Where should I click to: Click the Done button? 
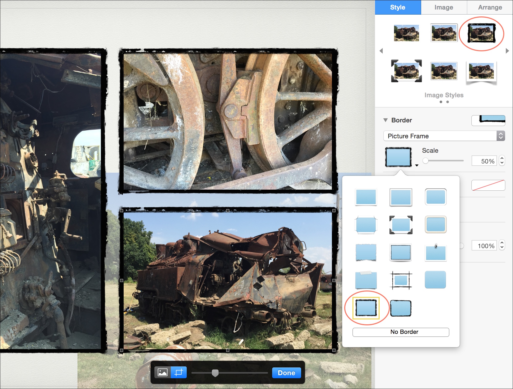[286, 373]
